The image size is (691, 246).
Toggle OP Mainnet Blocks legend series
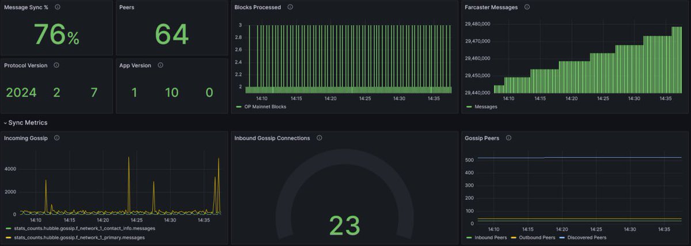point(265,106)
